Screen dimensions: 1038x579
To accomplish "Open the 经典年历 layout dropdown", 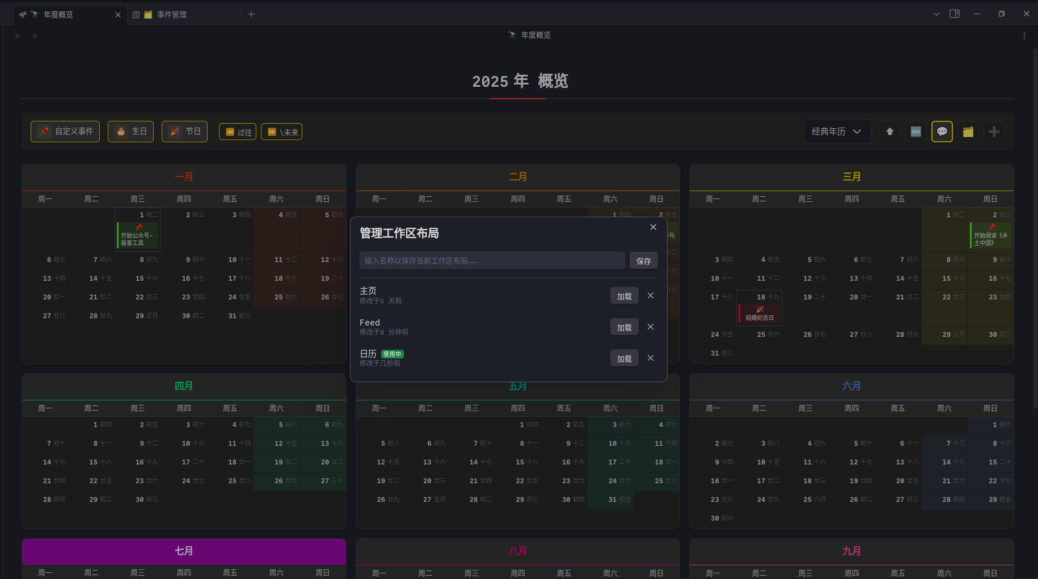I will pos(837,132).
